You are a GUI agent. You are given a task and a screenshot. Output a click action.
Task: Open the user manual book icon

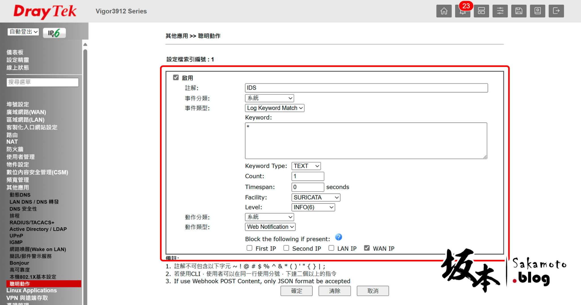(x=538, y=11)
